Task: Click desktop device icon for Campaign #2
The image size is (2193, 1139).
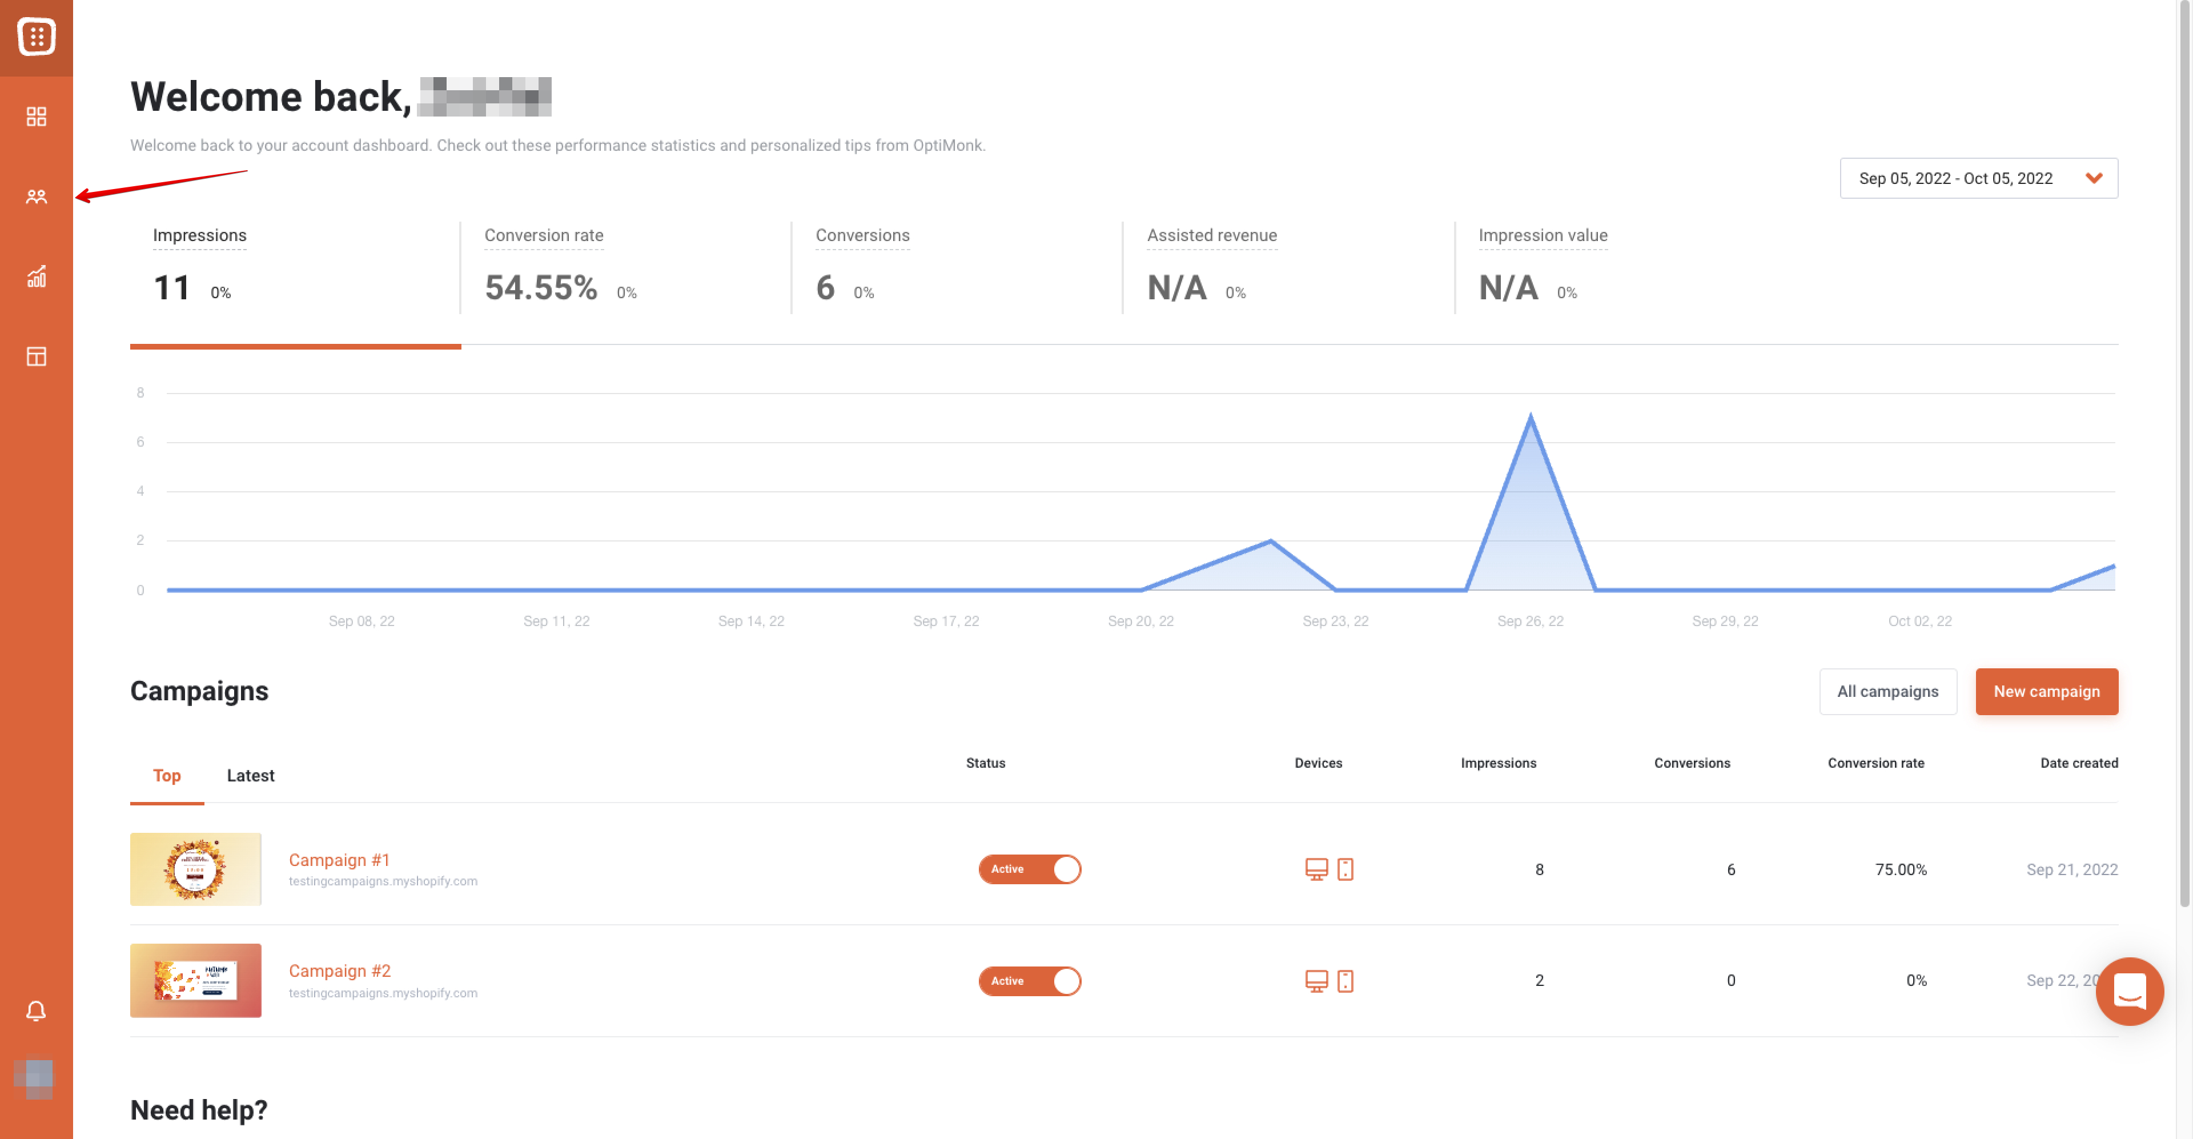Action: point(1316,981)
